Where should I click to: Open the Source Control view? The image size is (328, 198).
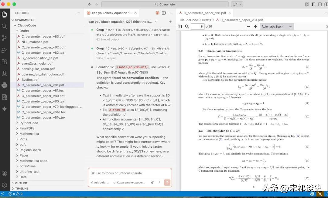(x=4, y=38)
